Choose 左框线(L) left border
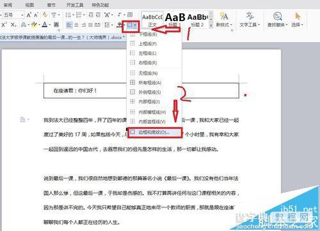Image resolution: width=320 pixels, height=231 pixels. click(x=154, y=53)
